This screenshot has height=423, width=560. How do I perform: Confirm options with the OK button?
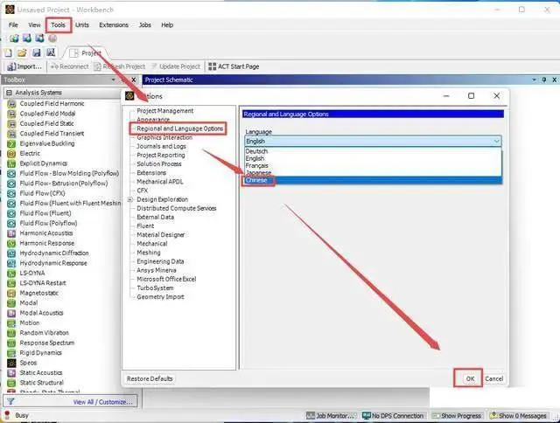[470, 378]
